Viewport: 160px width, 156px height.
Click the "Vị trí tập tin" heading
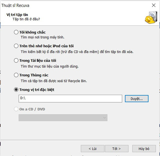(17, 15)
